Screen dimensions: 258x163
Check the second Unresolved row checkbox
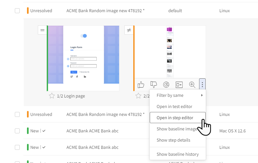coord(17,115)
